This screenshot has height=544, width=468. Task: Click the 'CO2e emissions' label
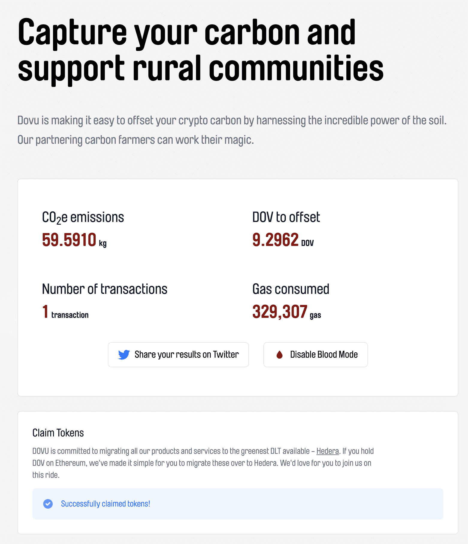point(83,217)
